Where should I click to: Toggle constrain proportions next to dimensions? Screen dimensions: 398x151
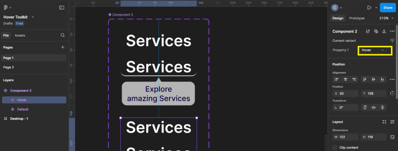392,137
